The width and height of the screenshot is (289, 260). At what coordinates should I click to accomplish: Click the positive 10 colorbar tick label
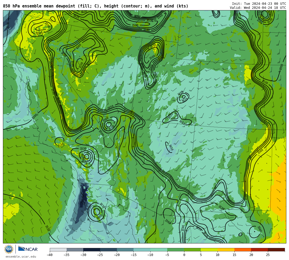(218, 255)
